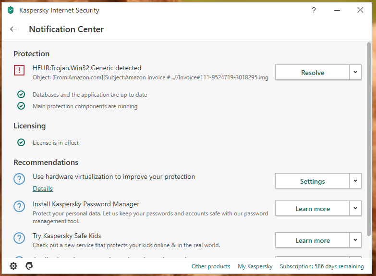Open the My Kaspersky link
376x276 pixels.
tap(255, 266)
